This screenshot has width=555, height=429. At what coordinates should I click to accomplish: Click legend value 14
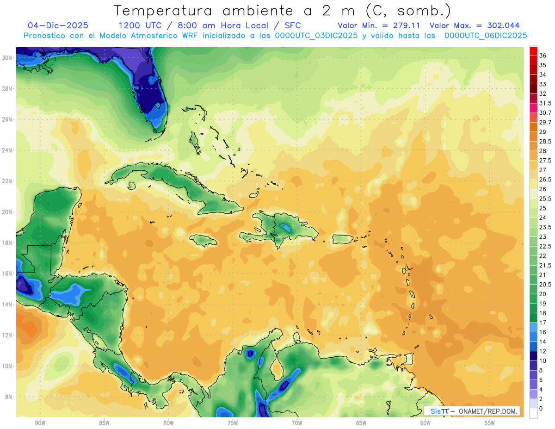pos(543,342)
